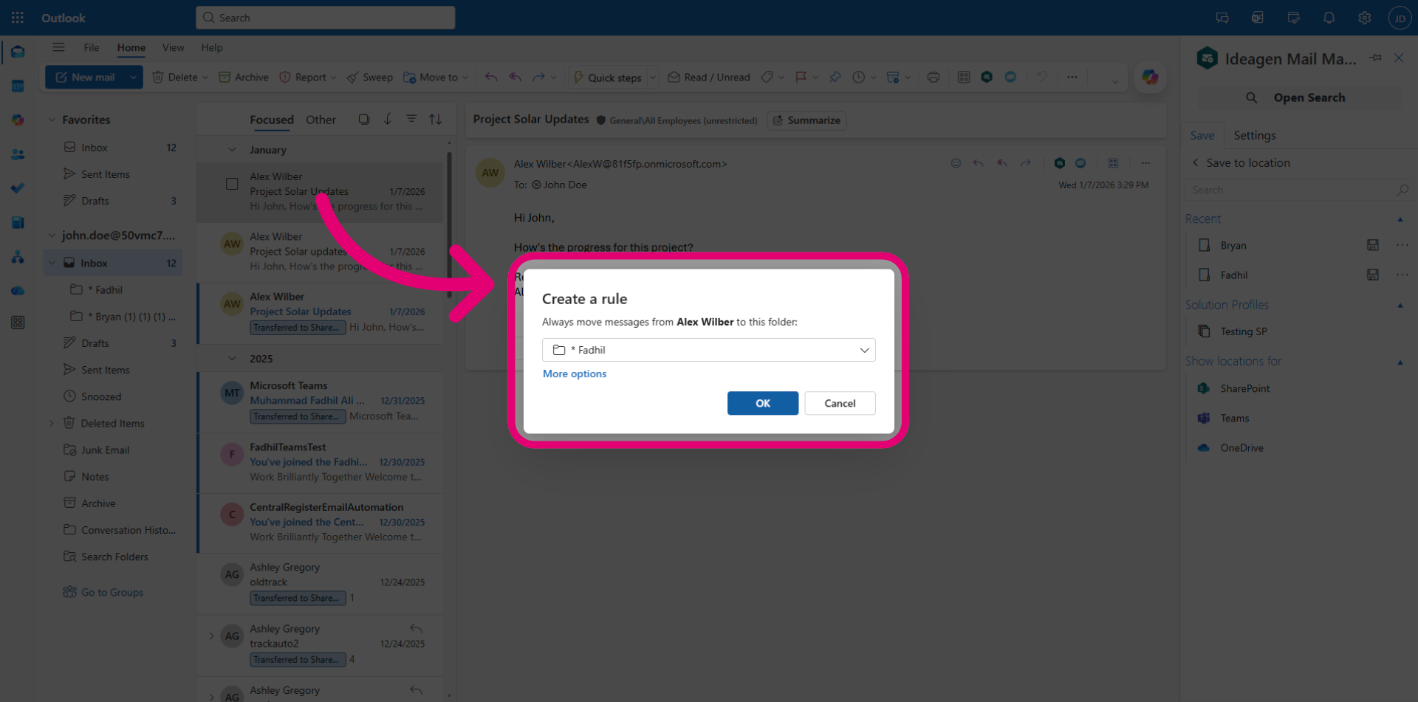Open the app launcher waffle icon
This screenshot has height=702, width=1418.
(x=18, y=18)
